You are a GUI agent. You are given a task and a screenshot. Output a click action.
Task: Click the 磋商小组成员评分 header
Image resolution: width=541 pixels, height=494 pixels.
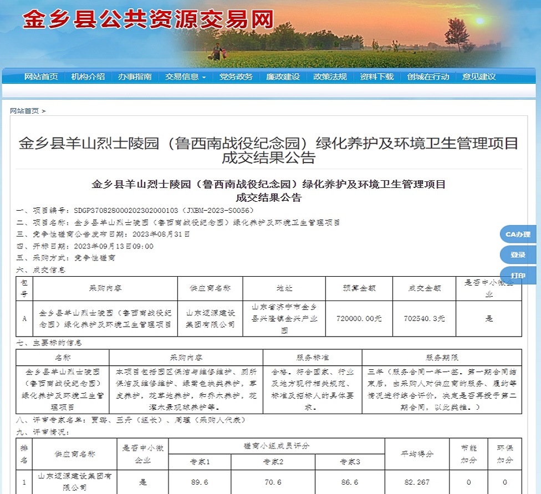click(x=277, y=446)
